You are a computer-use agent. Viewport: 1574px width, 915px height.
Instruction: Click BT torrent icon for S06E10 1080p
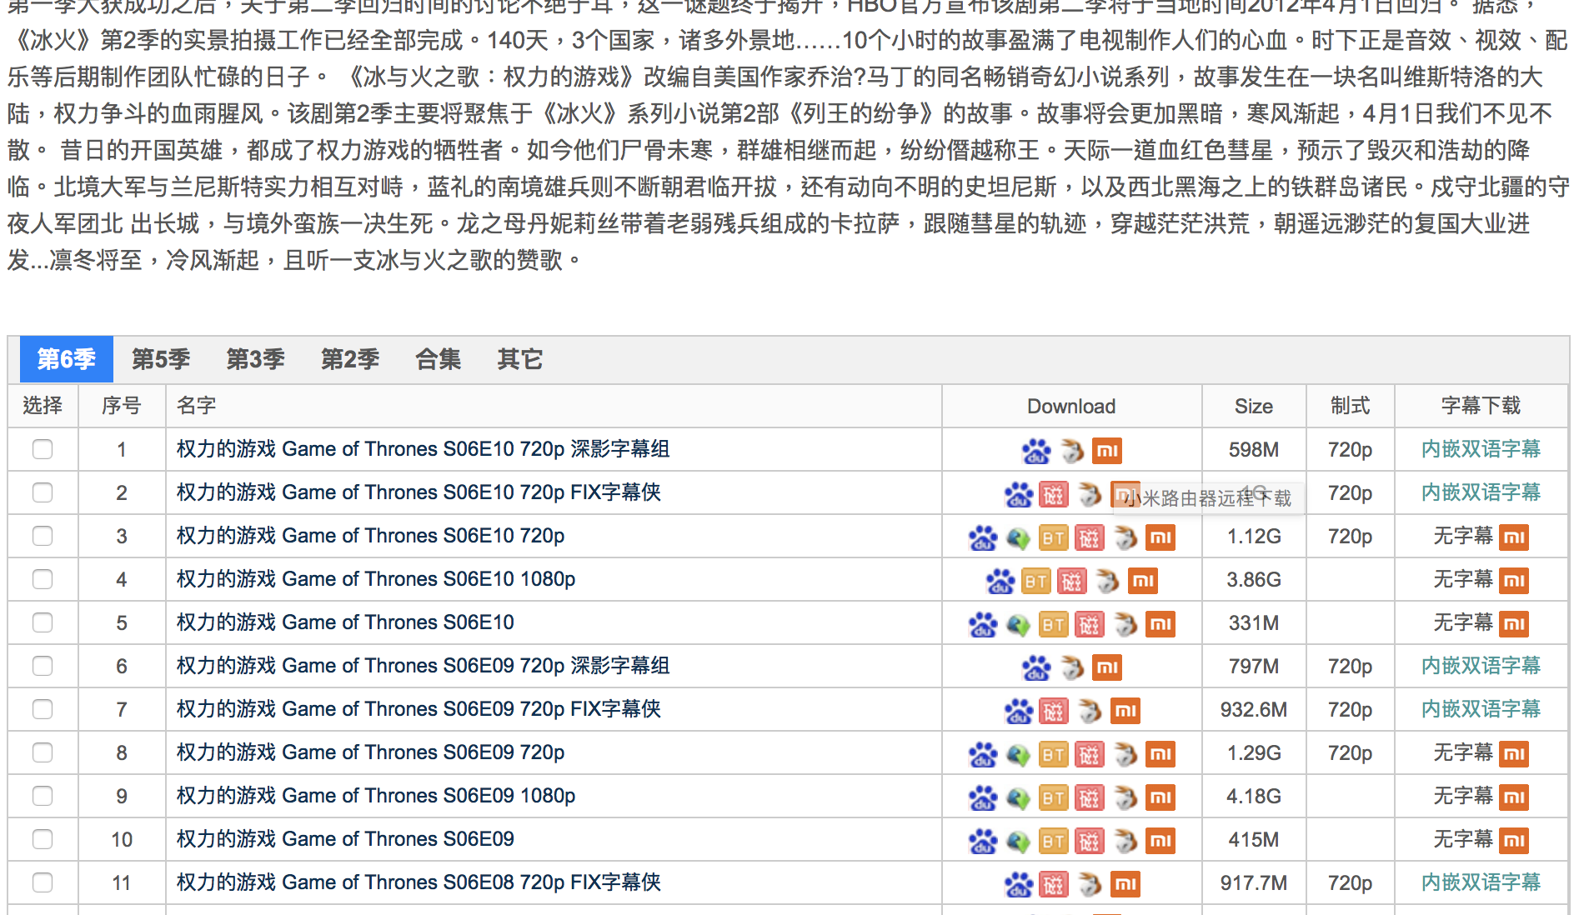pos(1035,581)
